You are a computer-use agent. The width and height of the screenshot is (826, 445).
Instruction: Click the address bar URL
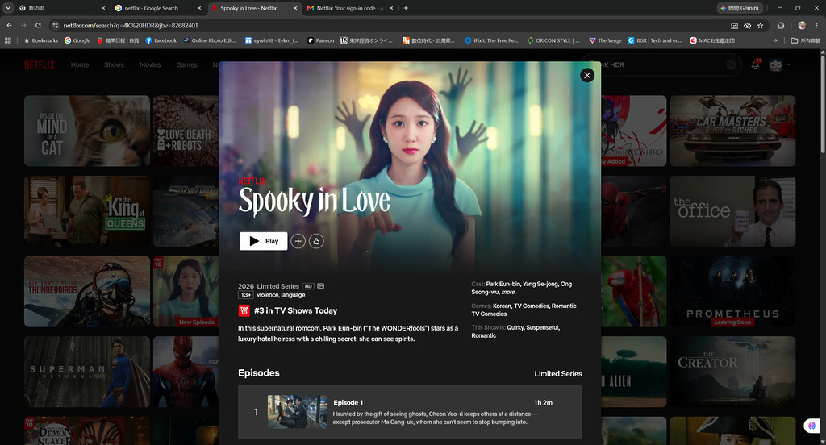tap(131, 25)
